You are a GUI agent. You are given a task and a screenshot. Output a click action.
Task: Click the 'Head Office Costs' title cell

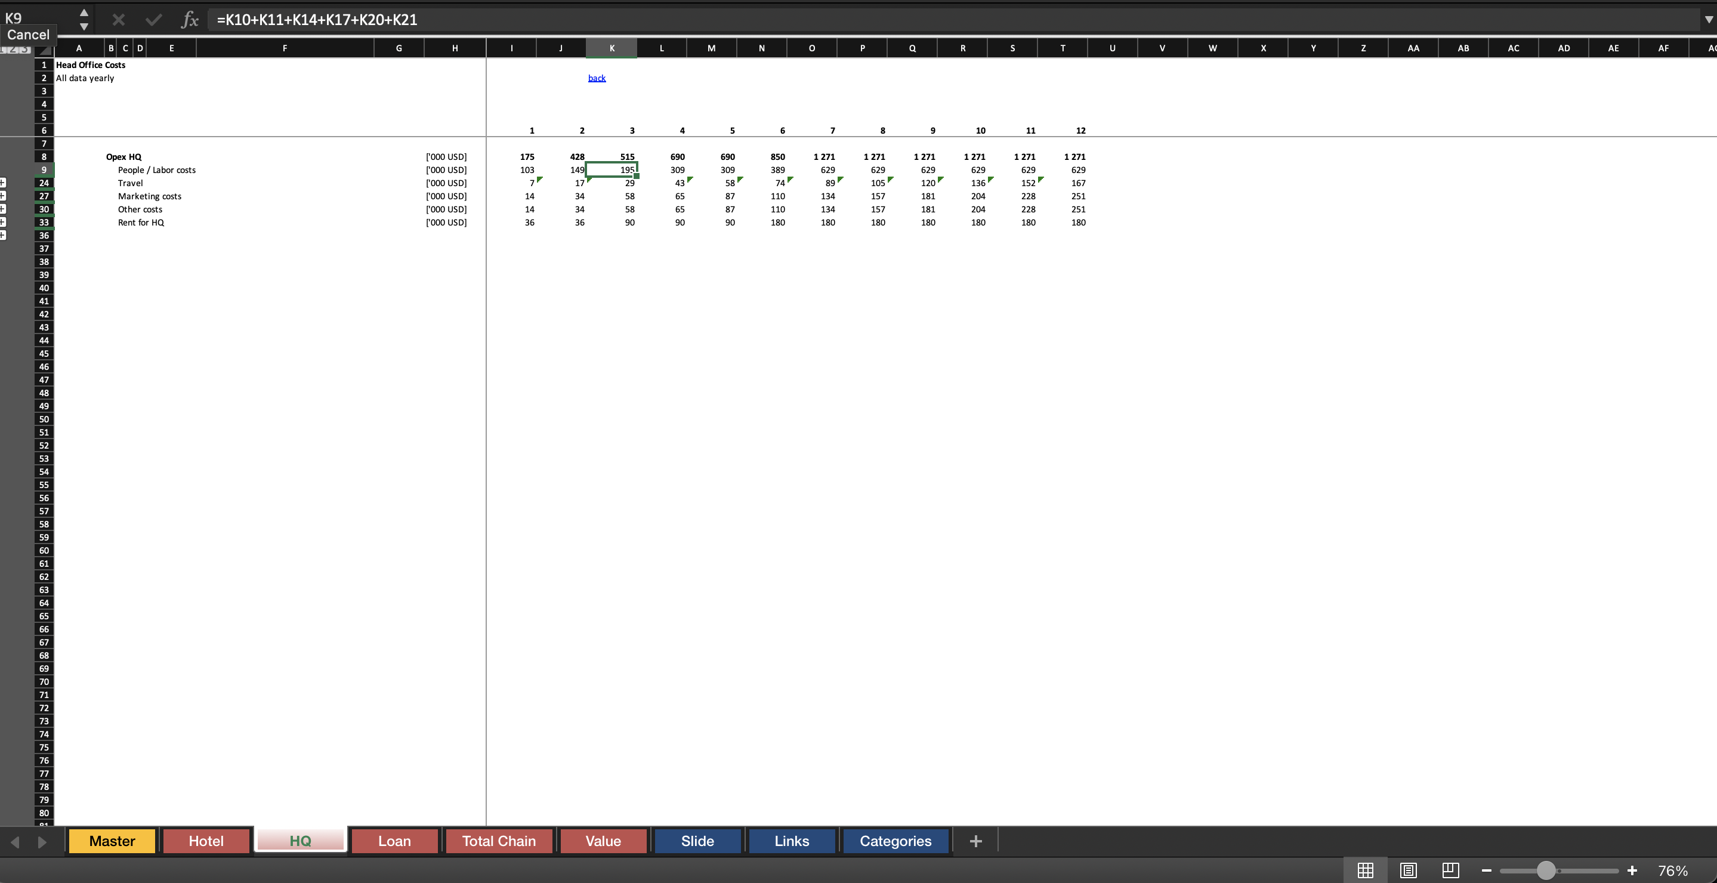point(91,64)
